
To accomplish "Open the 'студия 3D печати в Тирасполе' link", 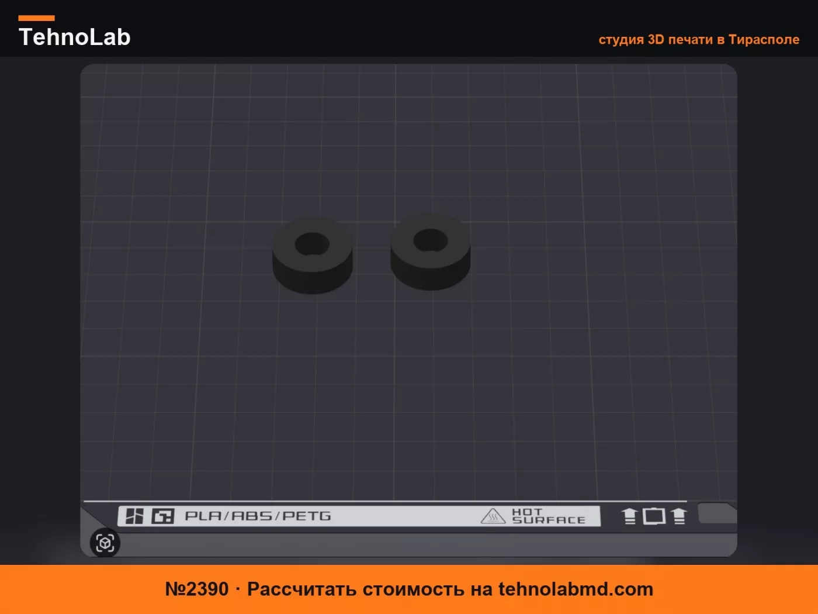I will coord(699,39).
